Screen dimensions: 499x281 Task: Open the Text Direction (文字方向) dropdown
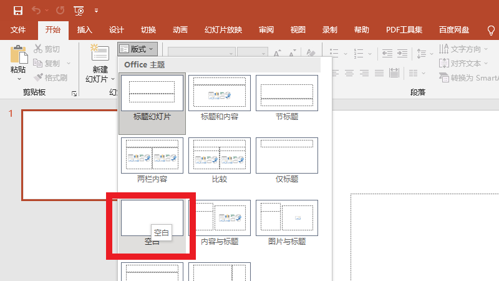click(464, 49)
